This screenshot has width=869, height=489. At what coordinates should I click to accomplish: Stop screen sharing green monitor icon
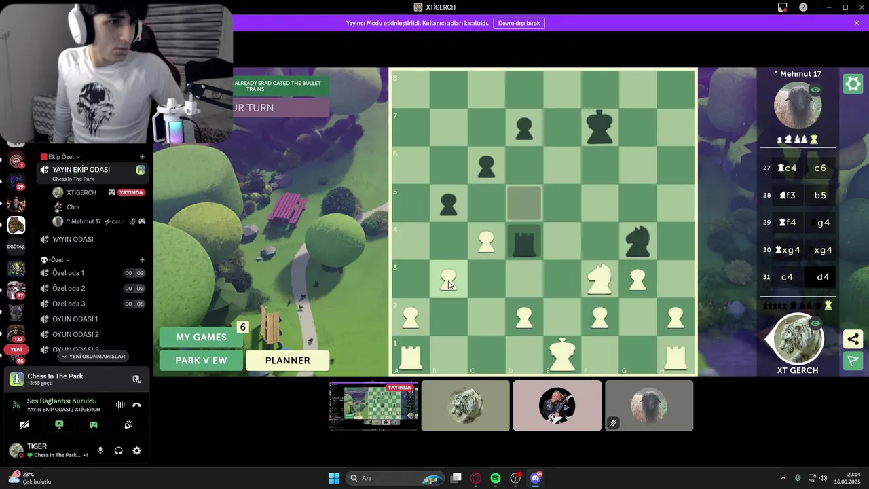point(59,424)
